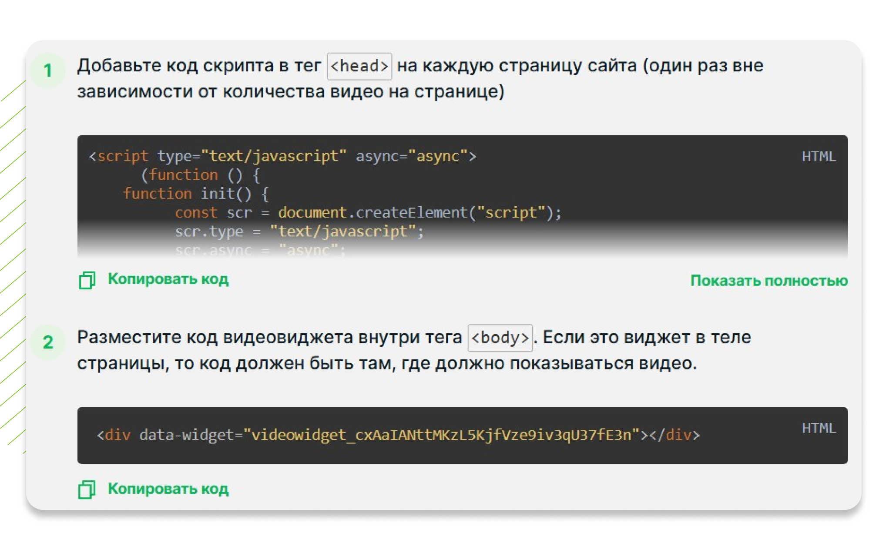
Task: Click the step 1 instruction text 'Добавьте код скрипта'
Action: pos(198,66)
